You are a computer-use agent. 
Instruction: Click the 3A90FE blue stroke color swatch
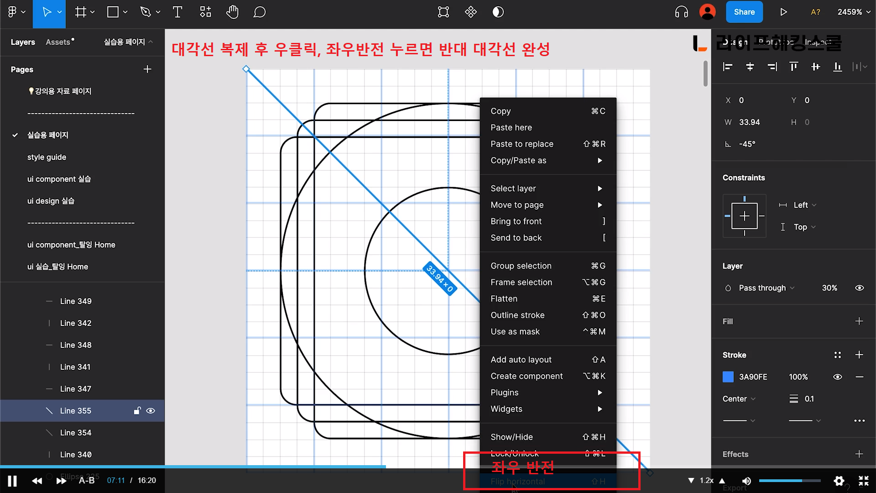click(x=728, y=377)
